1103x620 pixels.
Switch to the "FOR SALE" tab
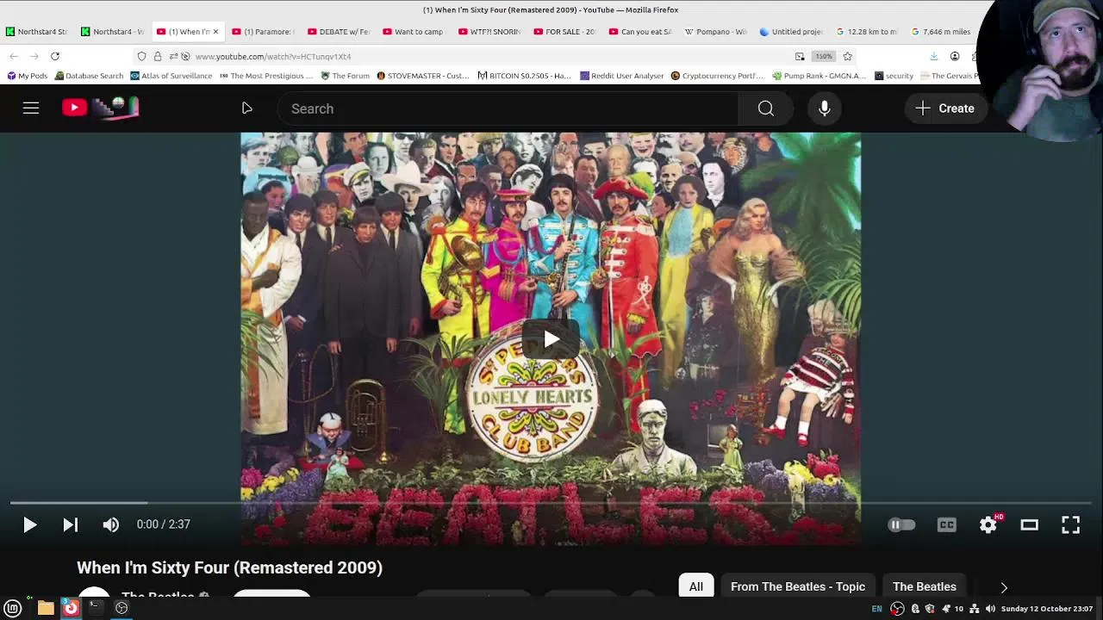(564, 32)
